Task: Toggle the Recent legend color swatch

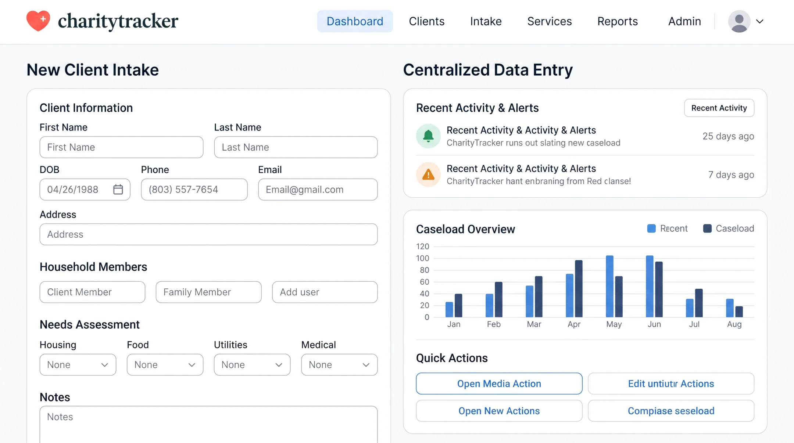Action: (x=651, y=228)
